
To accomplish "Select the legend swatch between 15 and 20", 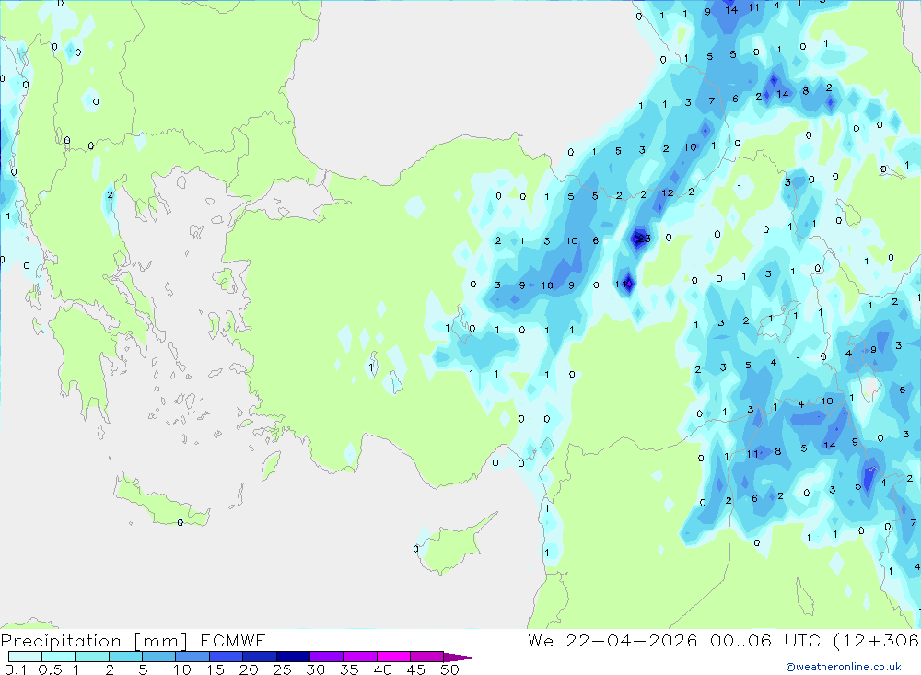I will 226,657.
